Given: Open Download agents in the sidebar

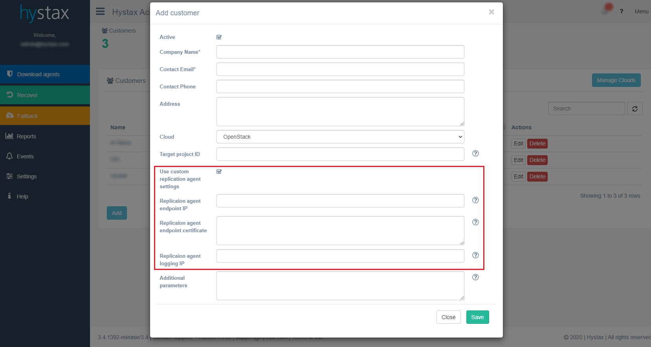Looking at the screenshot, I should tap(45, 74).
